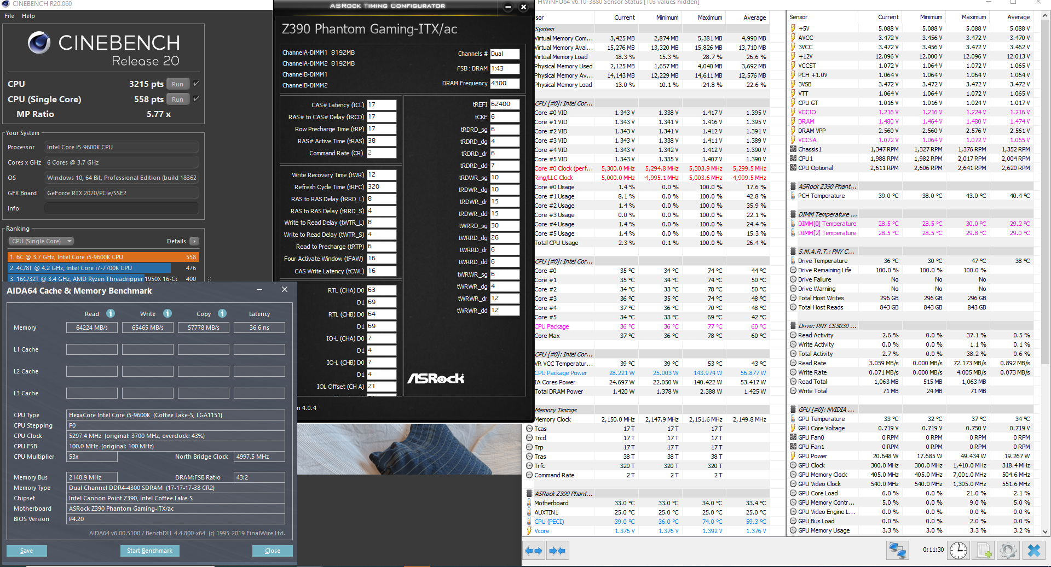1051x567 pixels.
Task: Click HWiNFO shrink columns inward-arrows icon
Action: (x=557, y=551)
